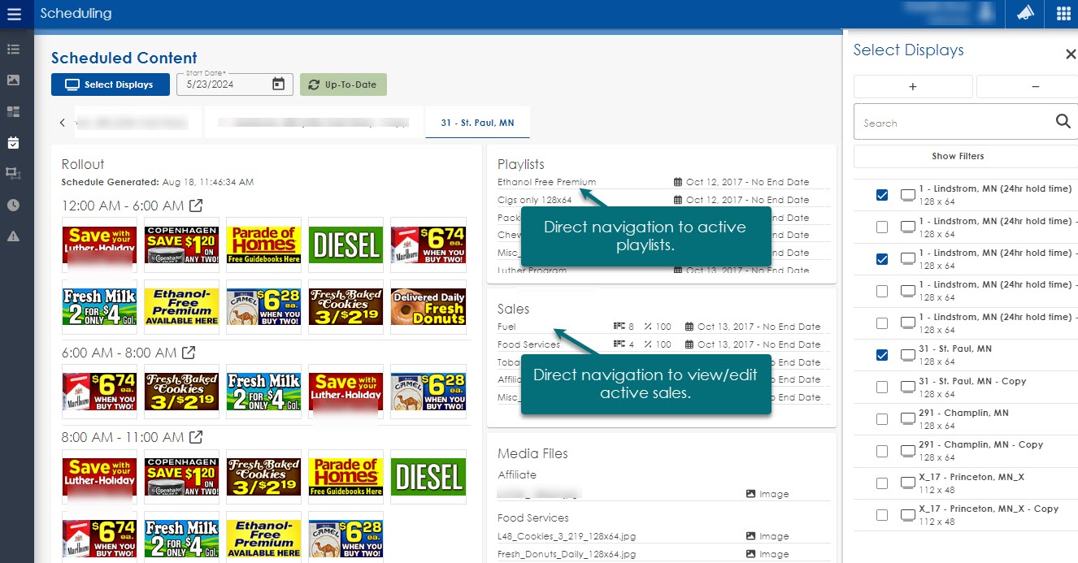Open the hamburger menu in top bar

pyautogui.click(x=14, y=14)
